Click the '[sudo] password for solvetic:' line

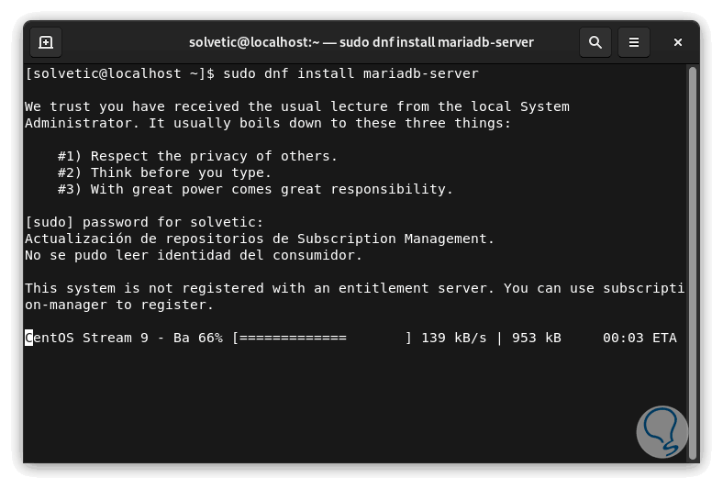144,222
